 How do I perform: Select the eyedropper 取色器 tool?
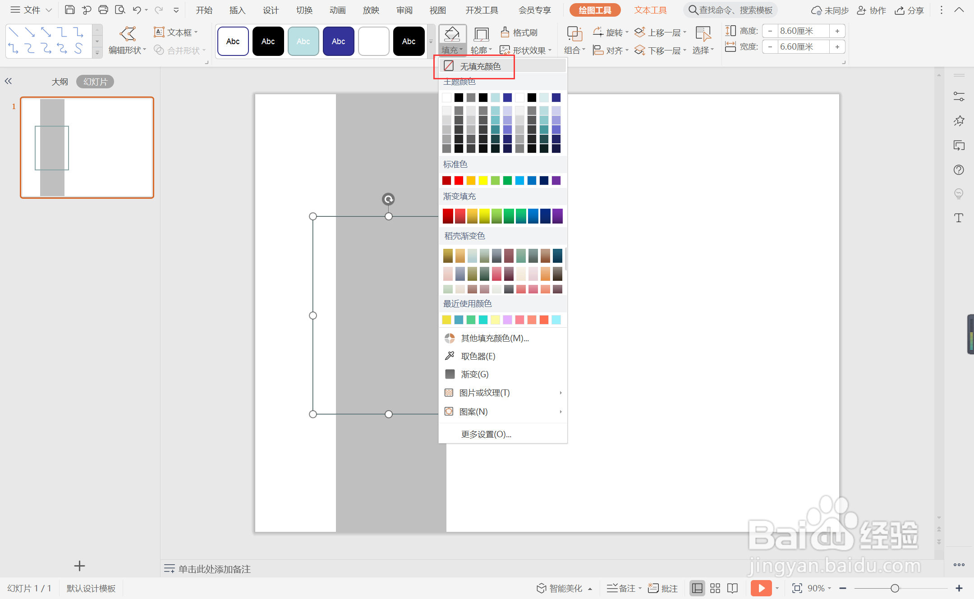478,356
